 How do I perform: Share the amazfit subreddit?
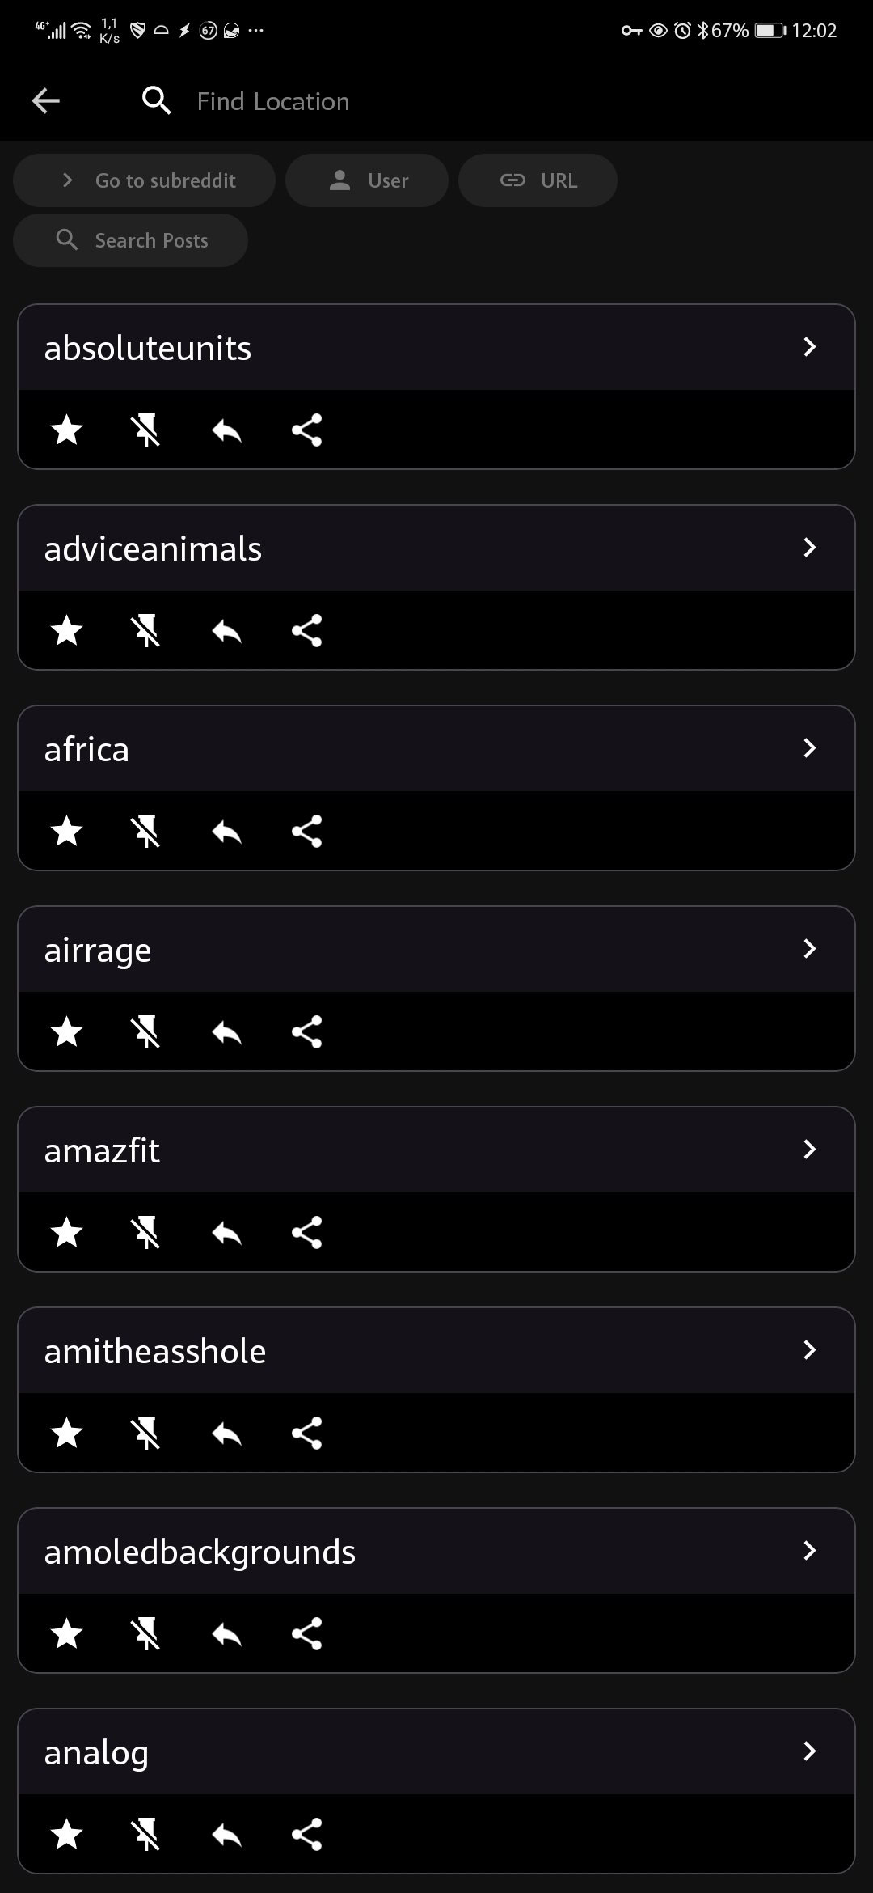pos(306,1233)
